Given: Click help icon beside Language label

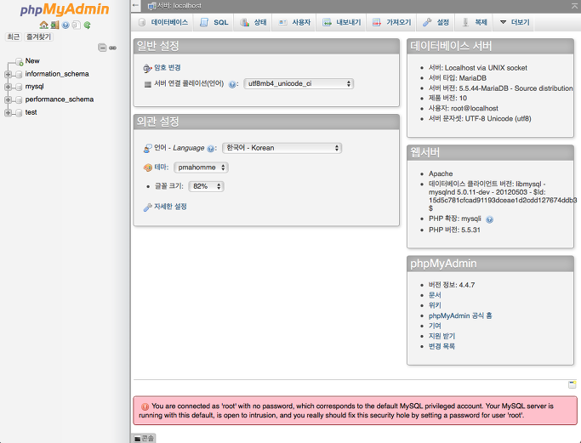Looking at the screenshot, I should point(210,149).
